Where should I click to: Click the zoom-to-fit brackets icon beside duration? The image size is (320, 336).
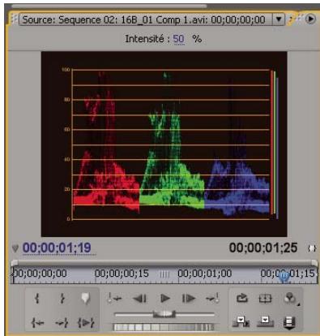click(x=312, y=248)
